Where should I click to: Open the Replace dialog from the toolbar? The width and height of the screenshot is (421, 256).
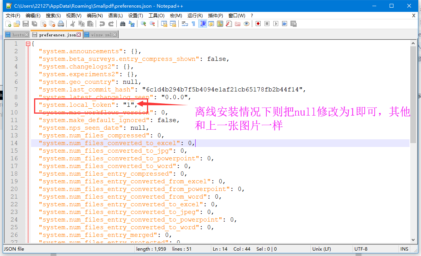[x=132, y=24]
